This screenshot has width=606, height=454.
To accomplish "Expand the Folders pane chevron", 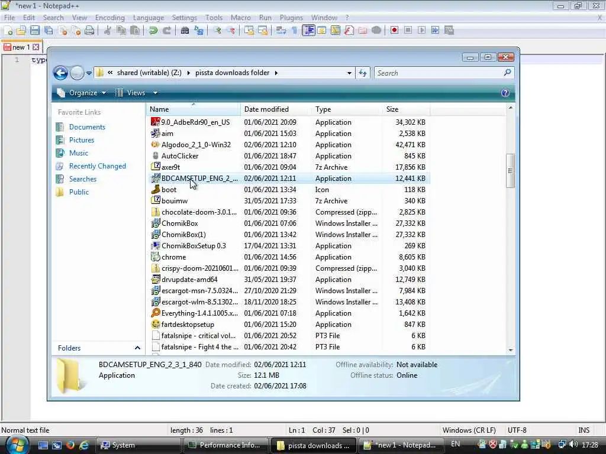I will tap(137, 348).
